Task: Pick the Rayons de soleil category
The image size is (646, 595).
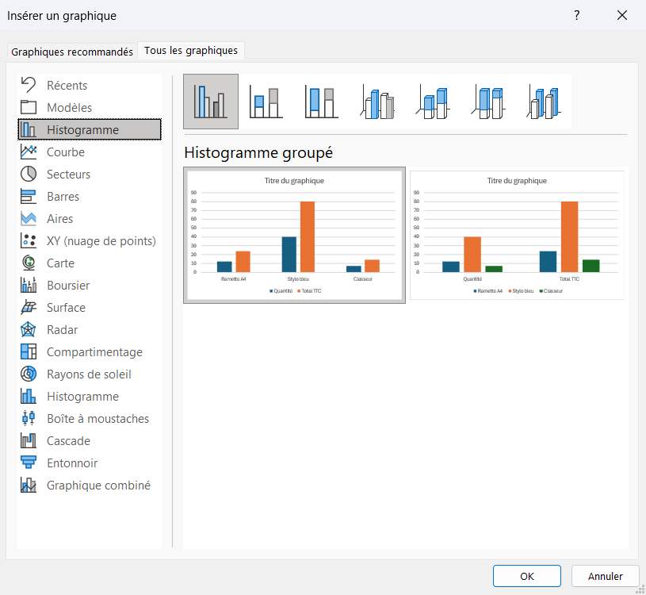Action: tap(90, 374)
